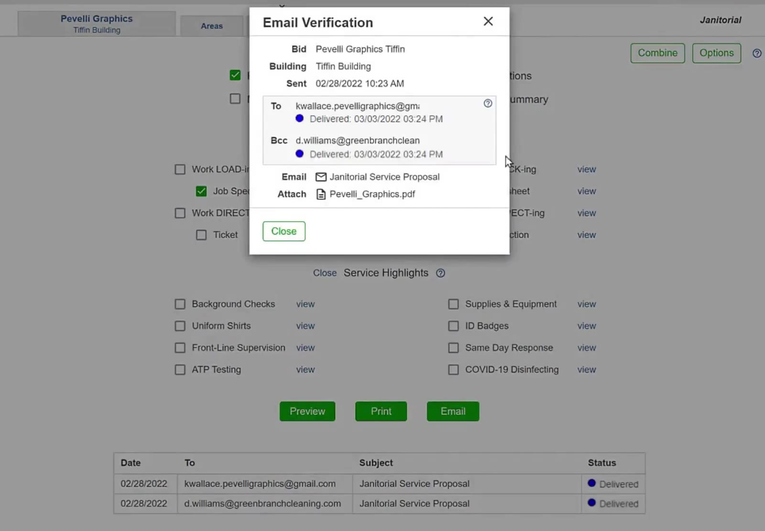Viewport: 765px width, 531px height.
Task: View COVID-19 Disinfecting details
Action: [x=586, y=370]
